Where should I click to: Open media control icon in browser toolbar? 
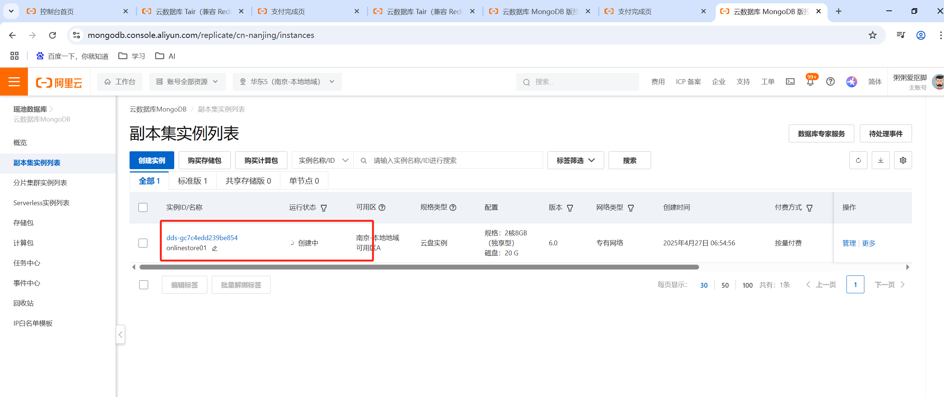coord(901,35)
